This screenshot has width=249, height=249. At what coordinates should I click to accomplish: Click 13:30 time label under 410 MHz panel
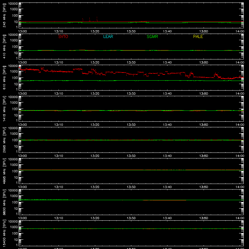coord(131,63)
